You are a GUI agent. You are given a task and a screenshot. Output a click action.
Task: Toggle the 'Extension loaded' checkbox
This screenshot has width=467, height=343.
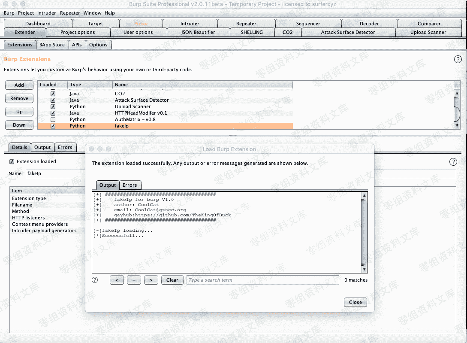pos(12,161)
